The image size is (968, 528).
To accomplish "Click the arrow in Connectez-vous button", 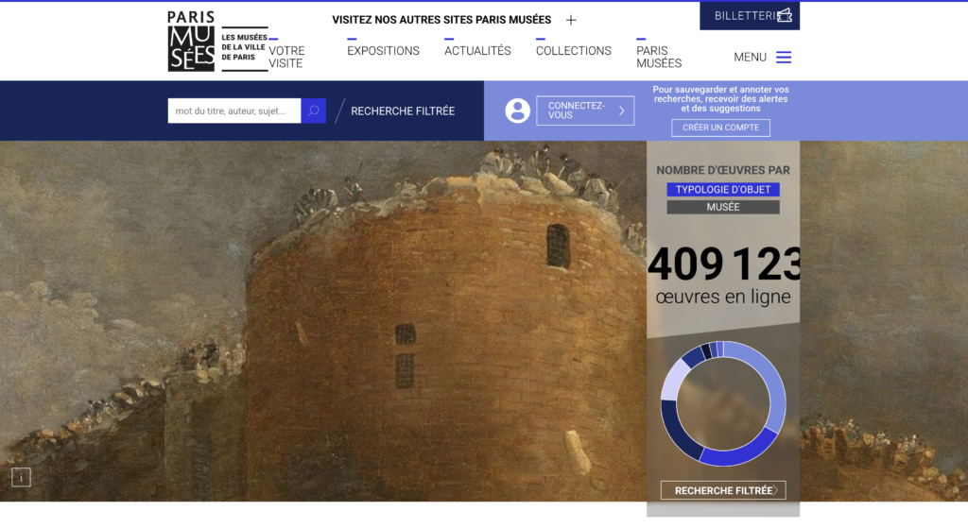I will [x=621, y=111].
